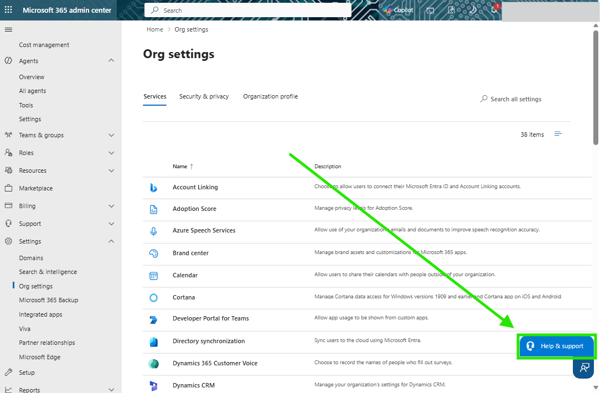The image size is (600, 393).
Task: Click the list view options icon beside 38 items
Action: (x=558, y=134)
